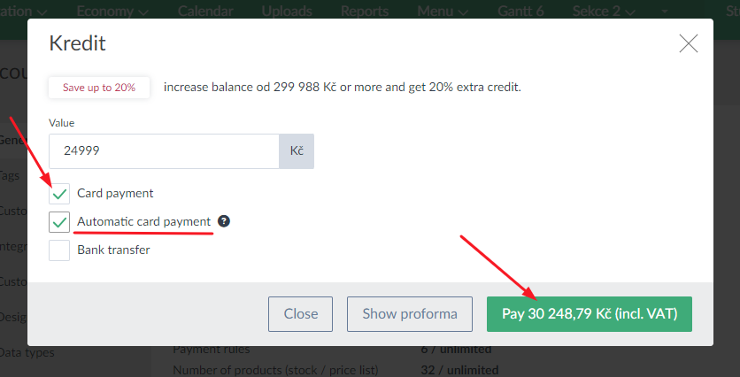This screenshot has width=740, height=377.
Task: Click the Value amount input field
Action: click(164, 151)
